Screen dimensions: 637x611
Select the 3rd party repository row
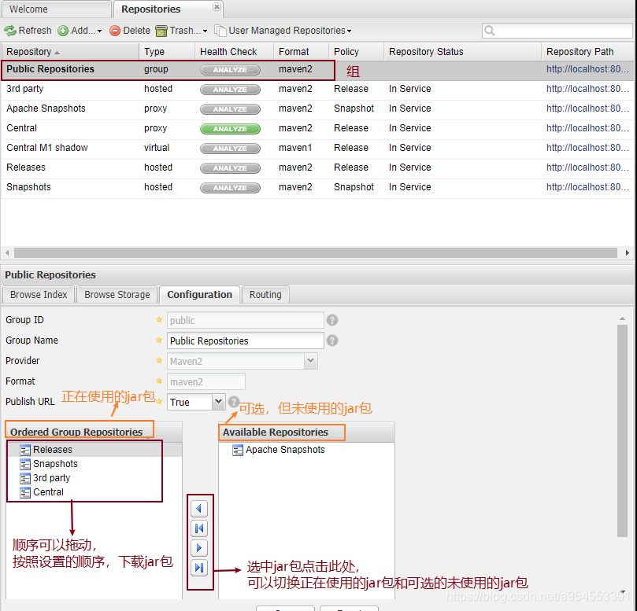(x=317, y=90)
